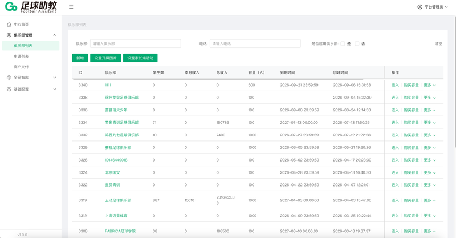Open 申请列表 in the sidebar
Image resolution: width=456 pixels, height=238 pixels.
pos(21,57)
